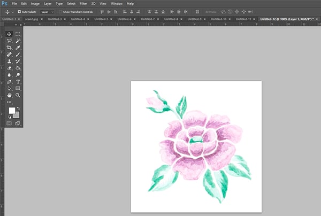Close the Untitled-8 document tab
This screenshot has height=216, width=321.
coord(181,19)
